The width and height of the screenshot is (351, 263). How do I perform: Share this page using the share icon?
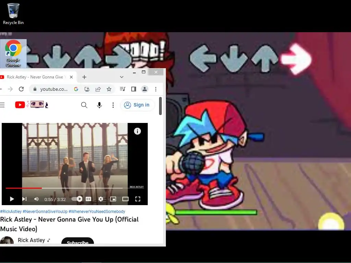tap(98, 89)
